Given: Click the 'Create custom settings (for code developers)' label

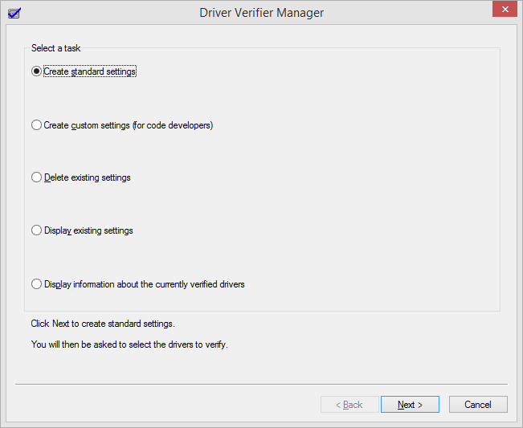Looking at the screenshot, I should [x=129, y=125].
